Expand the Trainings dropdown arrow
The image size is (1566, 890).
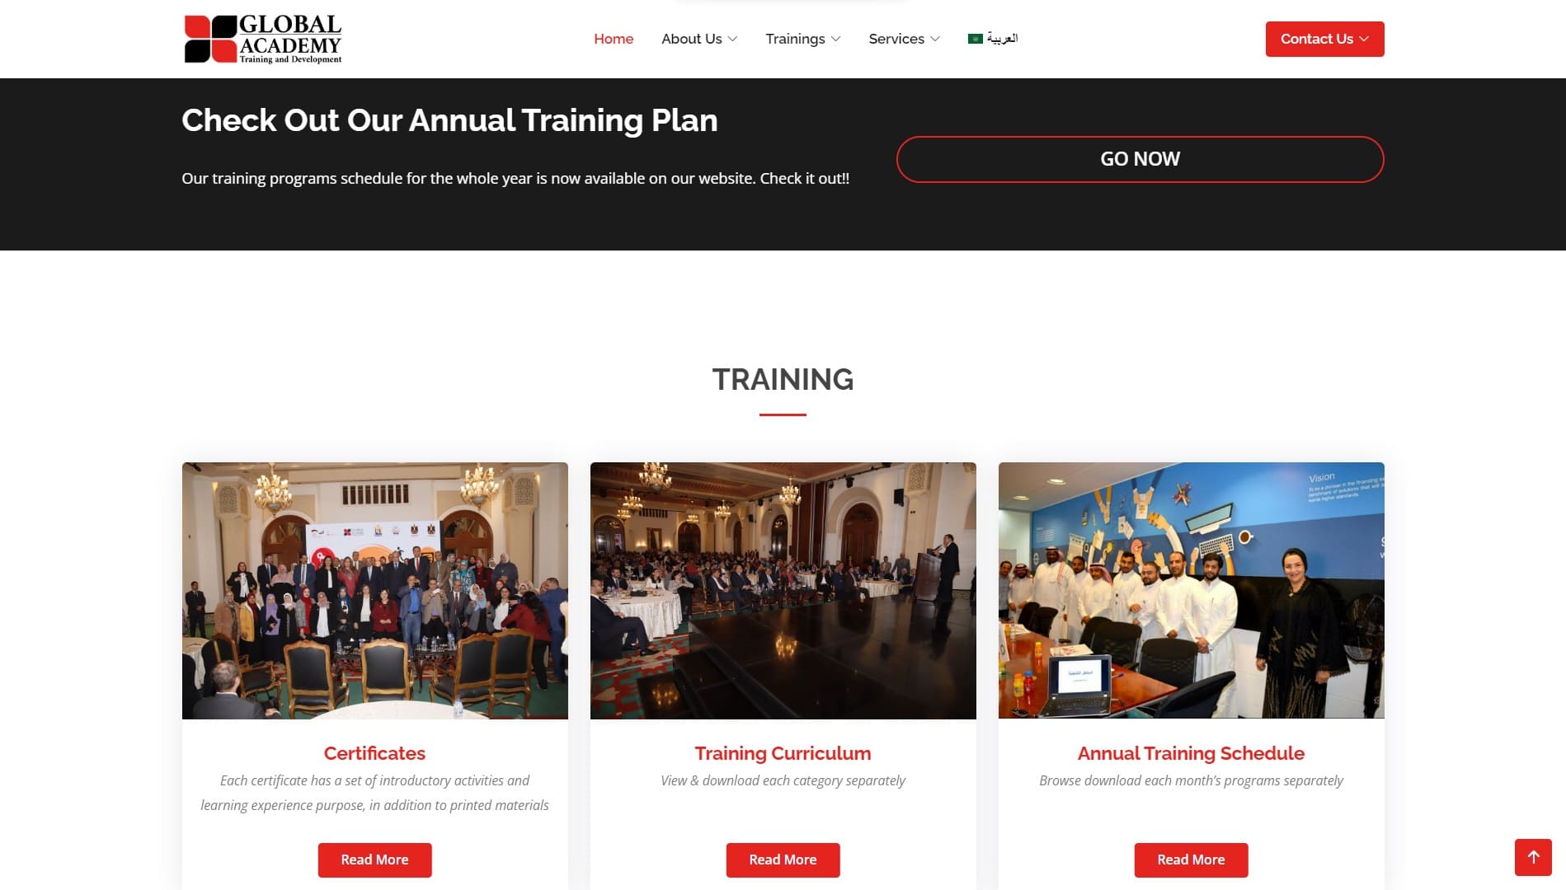click(835, 39)
